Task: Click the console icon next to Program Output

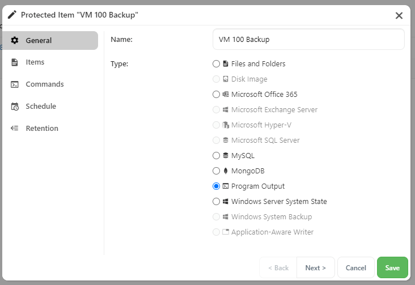Action: point(226,186)
